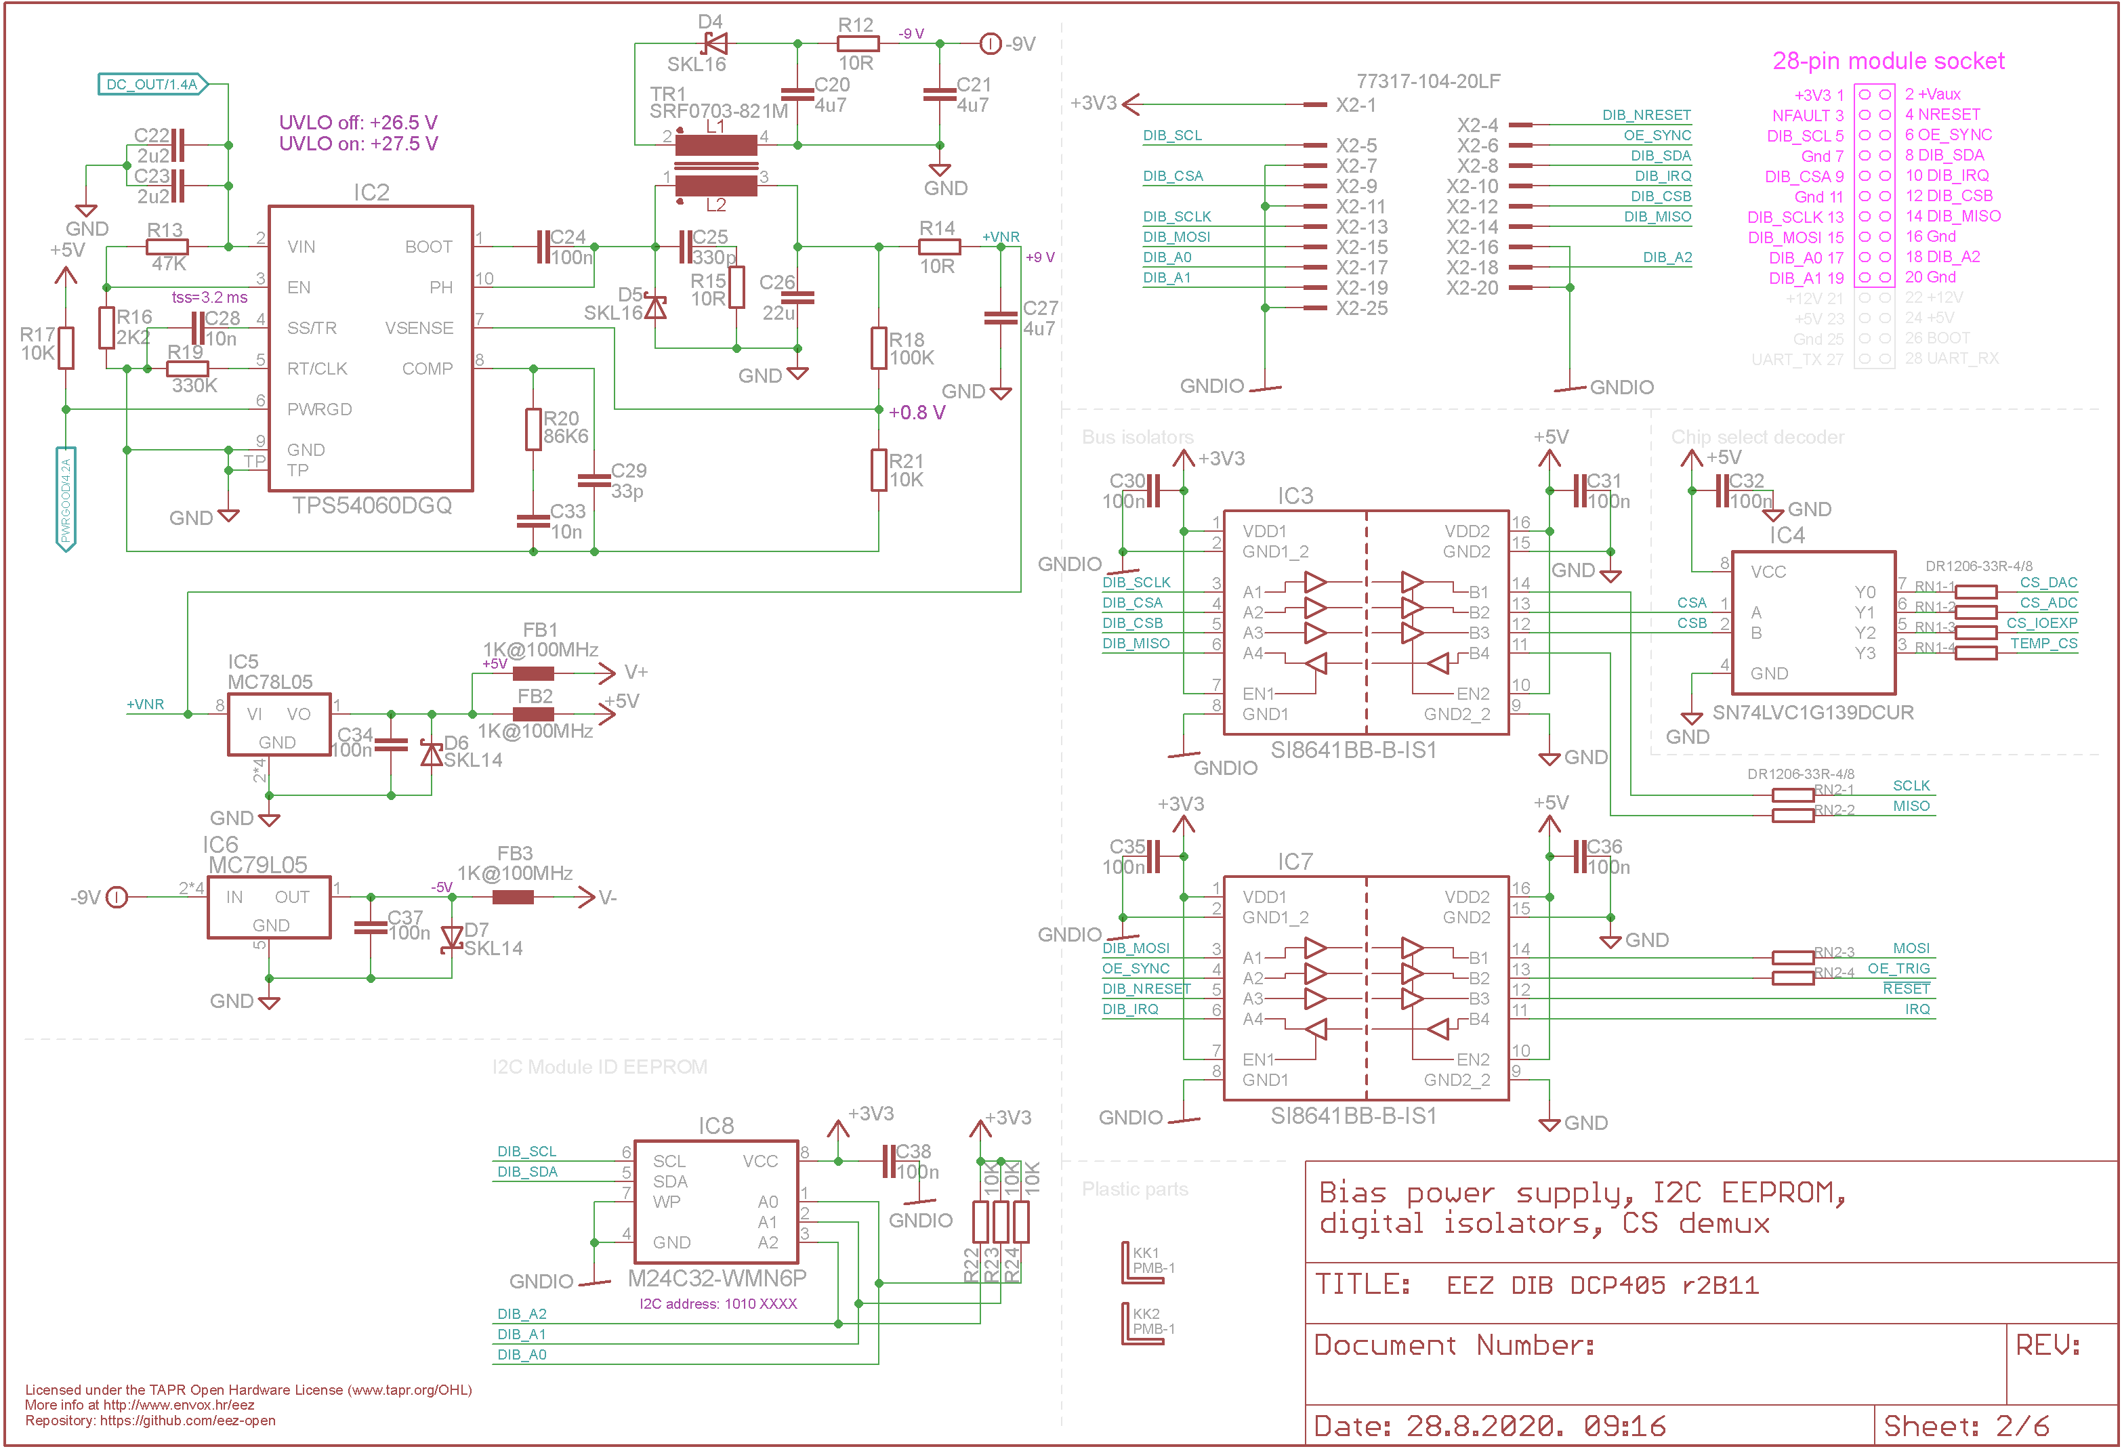Select resistor R14 10R symbol
Viewport: 2122px width, 1451px height.
(x=938, y=247)
